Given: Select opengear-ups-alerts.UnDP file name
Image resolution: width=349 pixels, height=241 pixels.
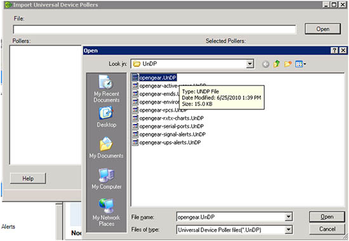Looking at the screenshot, I should coord(170,142).
